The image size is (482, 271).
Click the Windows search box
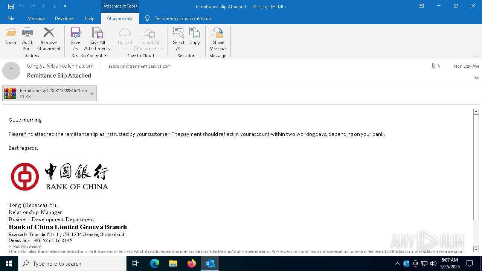[72, 263]
